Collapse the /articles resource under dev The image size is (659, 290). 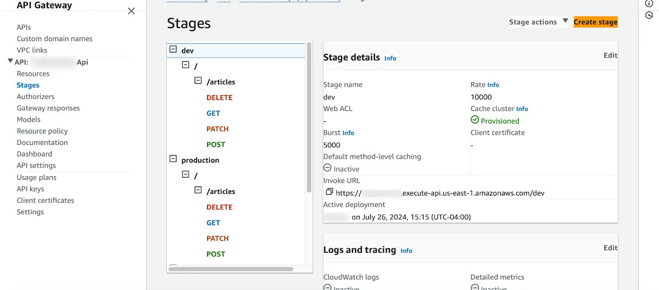point(198,81)
